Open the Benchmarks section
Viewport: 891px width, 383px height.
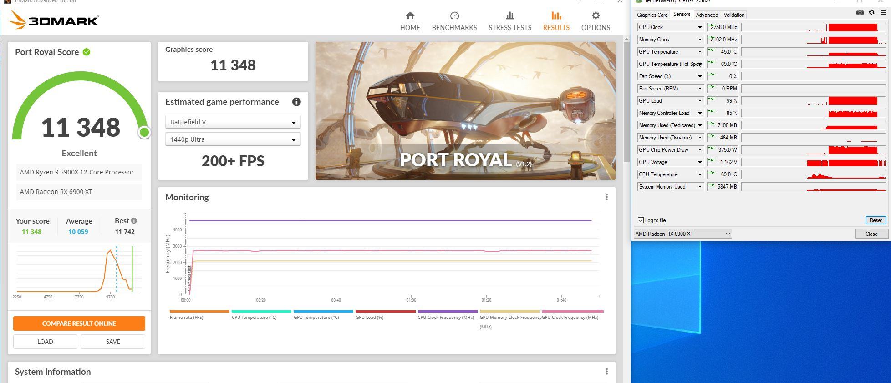454,21
